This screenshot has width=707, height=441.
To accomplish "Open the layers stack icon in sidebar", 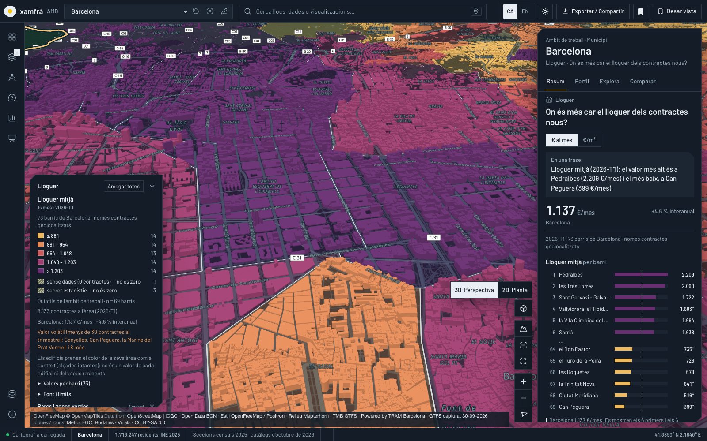I will (12, 57).
